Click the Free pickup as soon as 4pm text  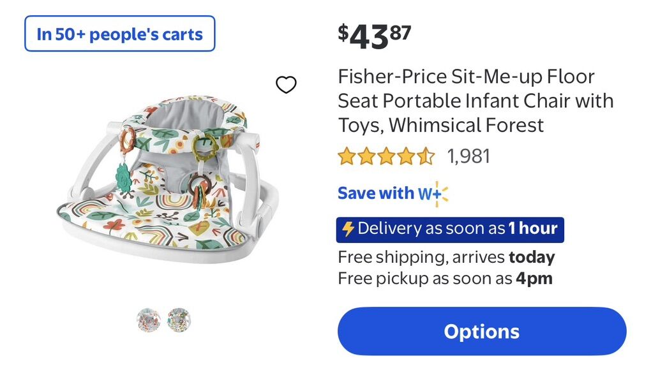[x=445, y=278]
